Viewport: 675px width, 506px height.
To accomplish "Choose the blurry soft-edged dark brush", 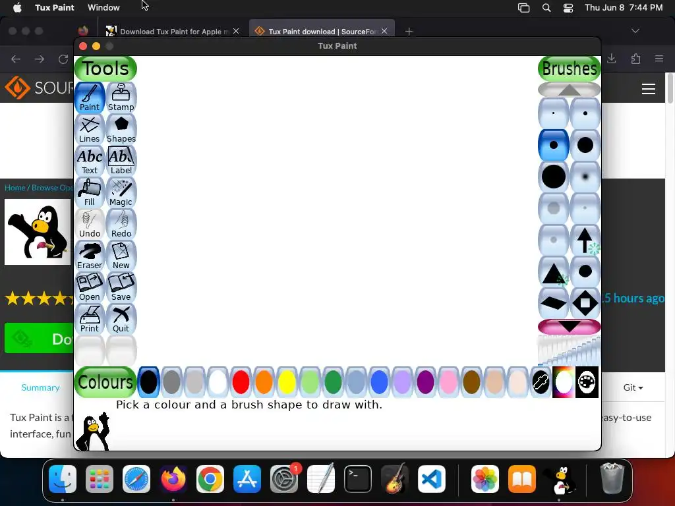I will (x=585, y=177).
